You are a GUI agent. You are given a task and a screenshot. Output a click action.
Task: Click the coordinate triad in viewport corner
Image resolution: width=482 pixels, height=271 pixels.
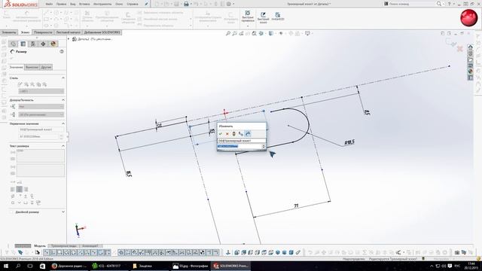click(x=80, y=230)
